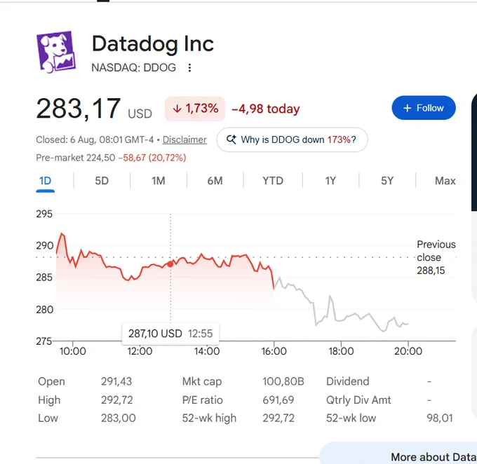
Task: Click the red price dot on chart
Action: click(x=170, y=264)
